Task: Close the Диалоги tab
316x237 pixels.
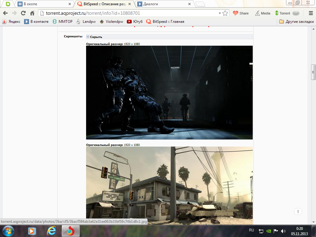Action: point(189,4)
